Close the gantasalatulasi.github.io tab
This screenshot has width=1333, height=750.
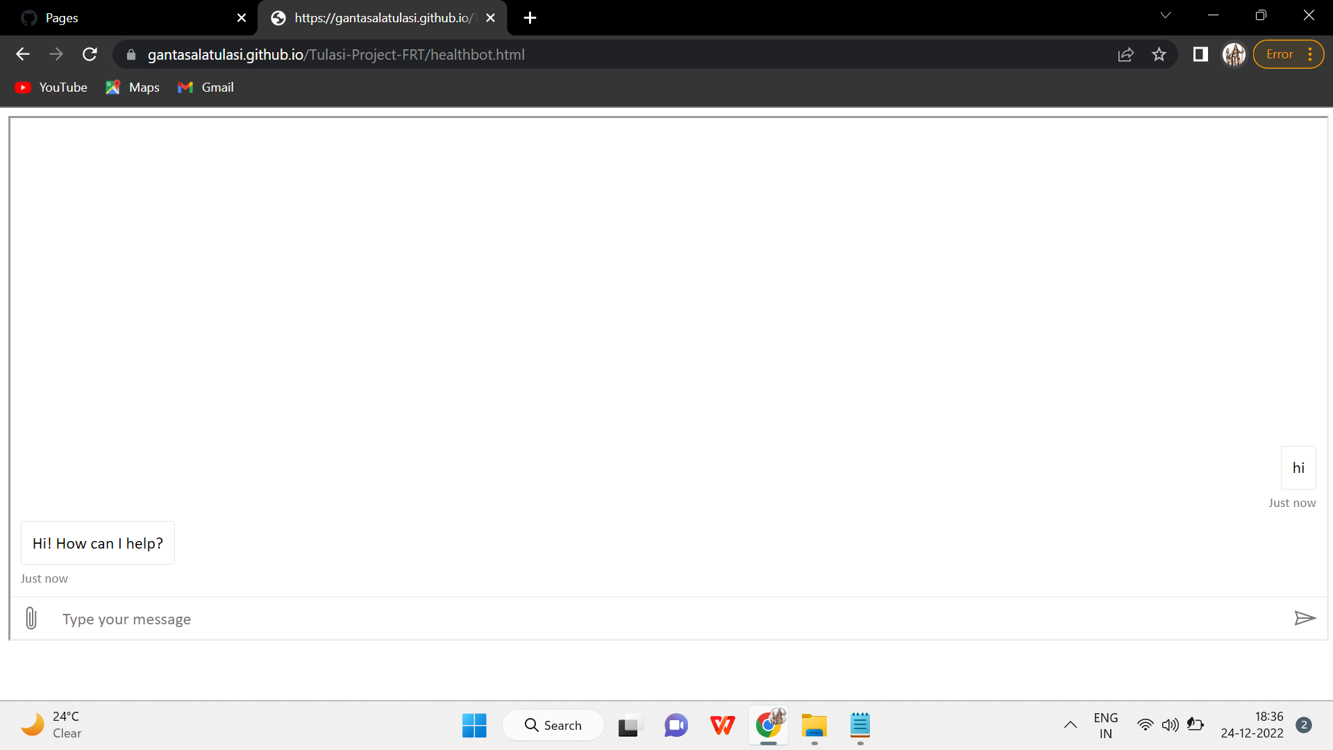tap(491, 18)
